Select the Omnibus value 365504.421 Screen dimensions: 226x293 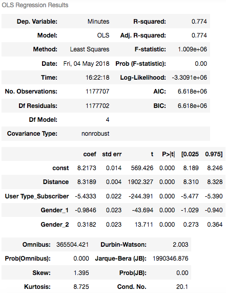[72, 245]
